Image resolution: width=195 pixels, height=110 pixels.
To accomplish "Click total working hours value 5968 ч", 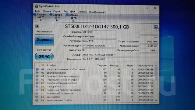I will tap(149, 50).
